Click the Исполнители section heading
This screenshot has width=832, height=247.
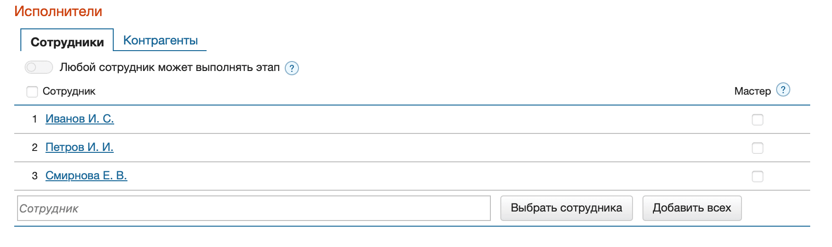click(x=58, y=11)
